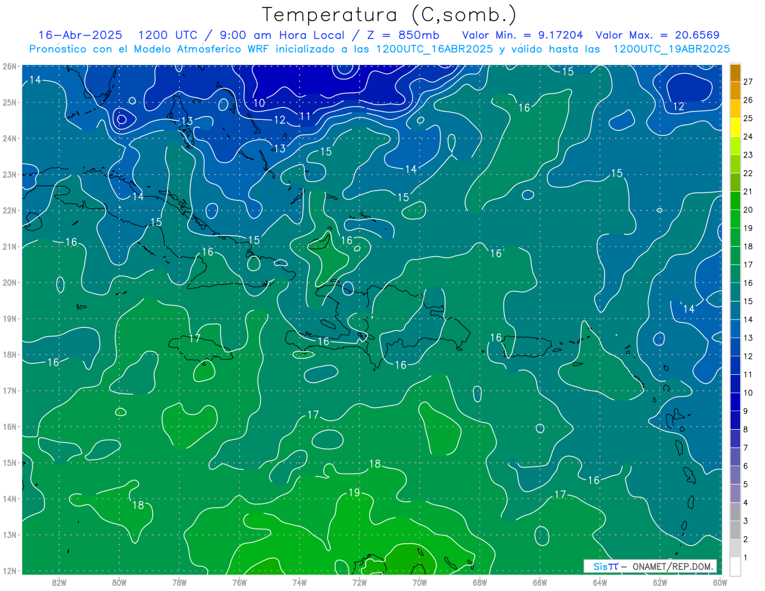Click the "3" label on the color scale
This screenshot has height=591, width=765.
pyautogui.click(x=745, y=521)
